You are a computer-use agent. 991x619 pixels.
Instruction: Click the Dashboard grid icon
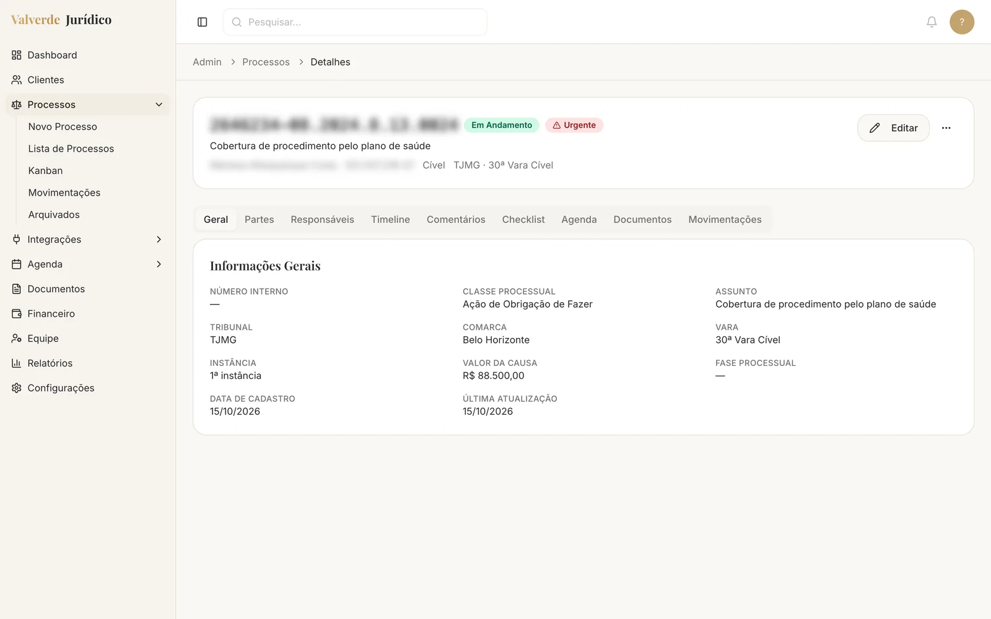click(17, 55)
